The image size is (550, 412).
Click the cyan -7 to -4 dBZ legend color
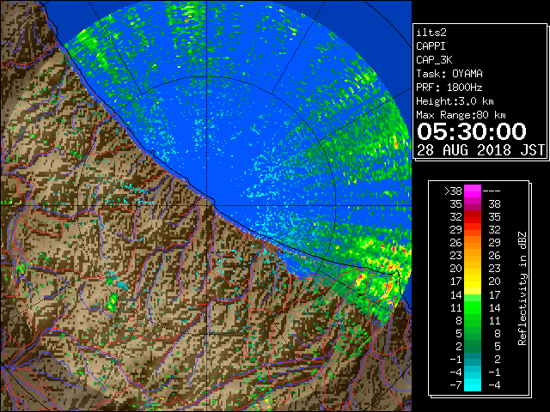pyautogui.click(x=473, y=385)
